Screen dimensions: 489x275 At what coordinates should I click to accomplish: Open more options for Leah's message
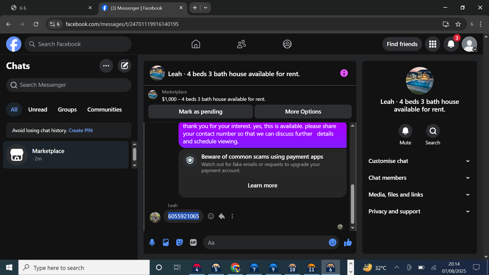[232, 216]
